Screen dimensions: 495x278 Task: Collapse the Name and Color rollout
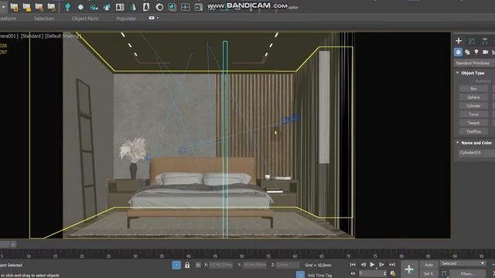pyautogui.click(x=457, y=143)
